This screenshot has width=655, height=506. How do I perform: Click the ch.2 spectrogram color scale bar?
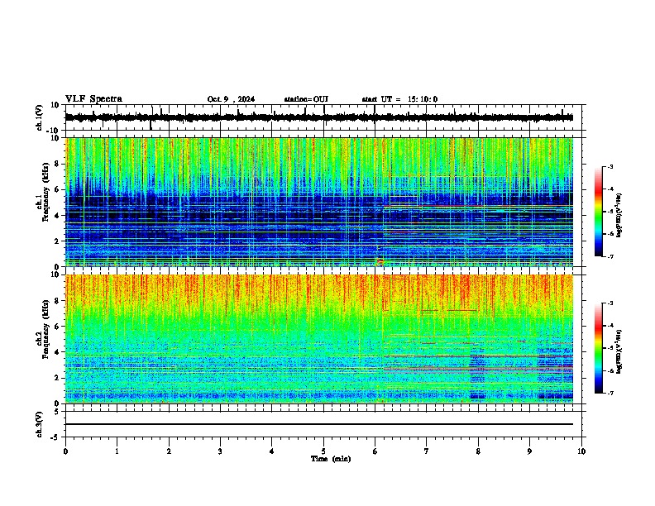(599, 348)
